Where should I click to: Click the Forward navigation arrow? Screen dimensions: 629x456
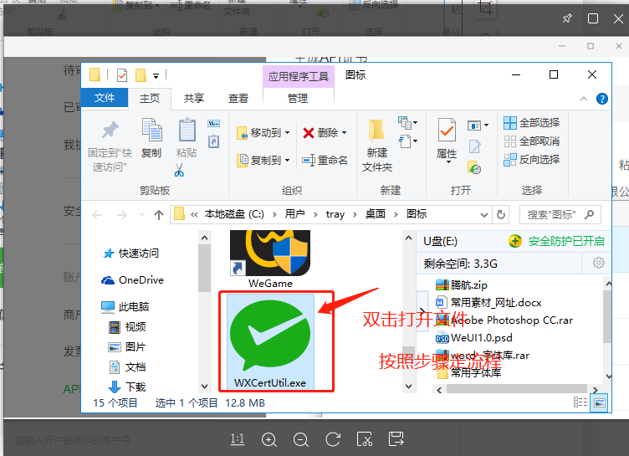coord(122,215)
